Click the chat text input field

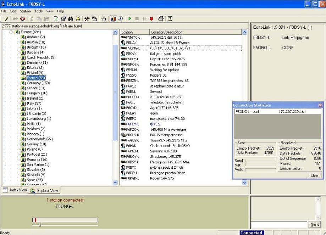pos(279,225)
